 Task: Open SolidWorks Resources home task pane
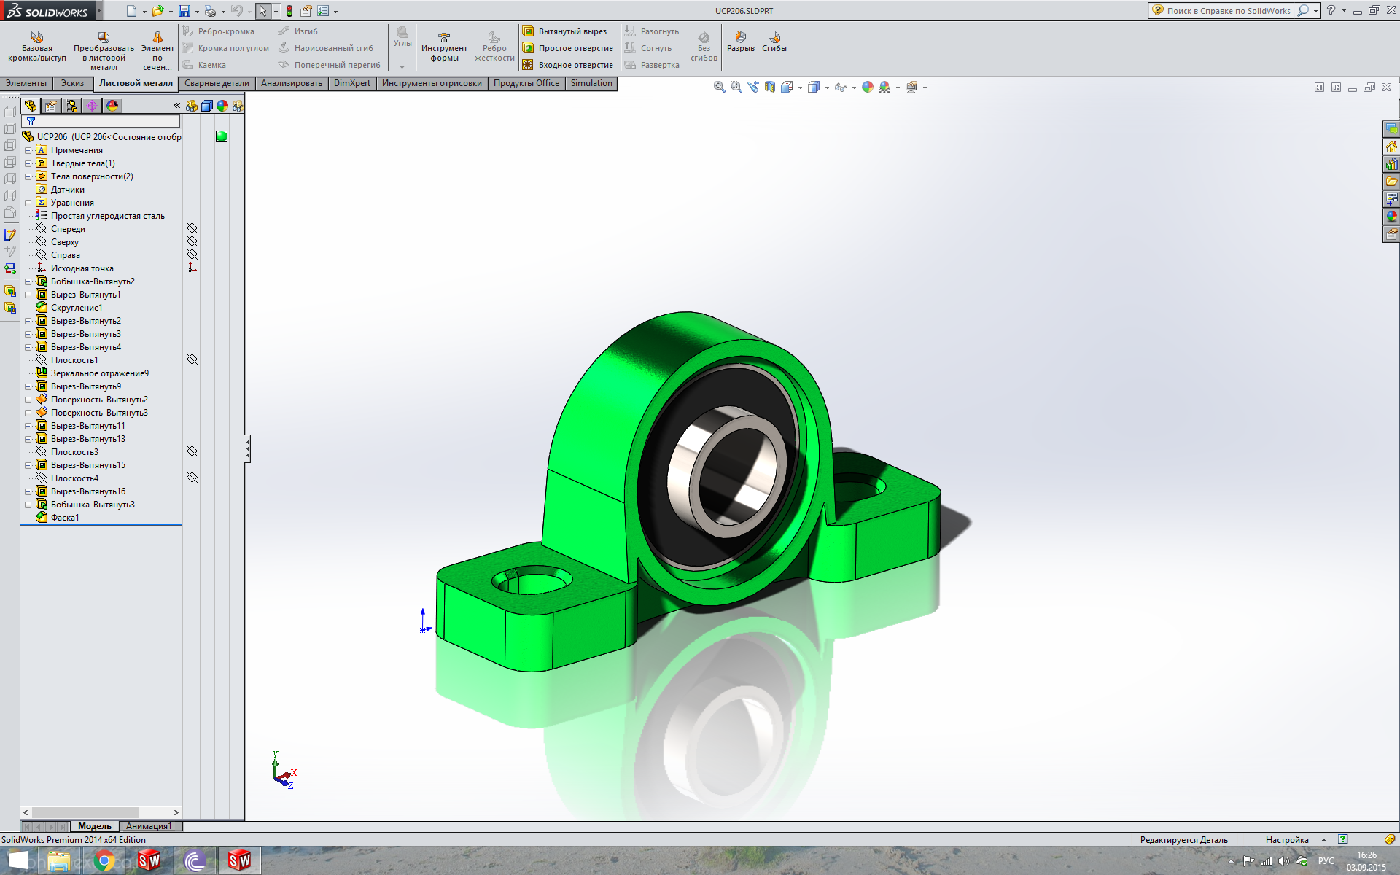(x=1391, y=147)
